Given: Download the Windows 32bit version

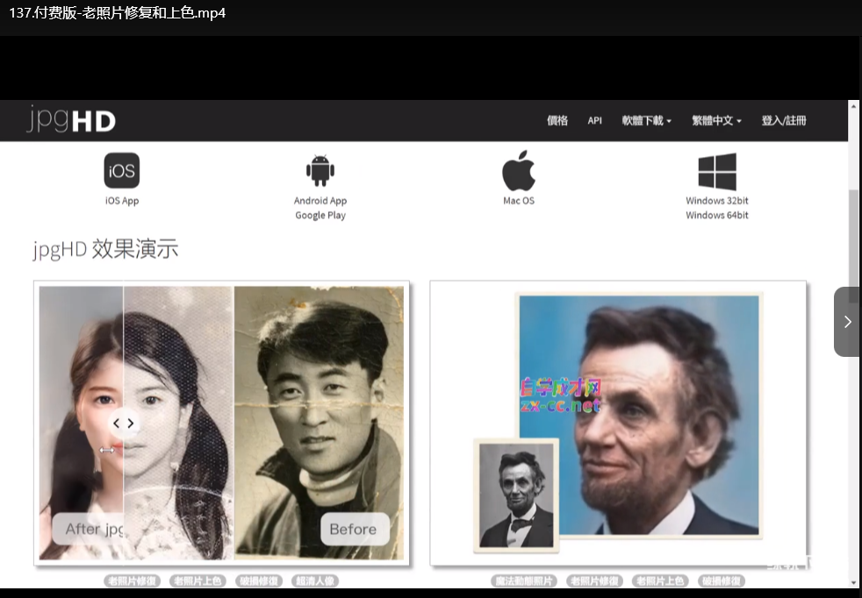Looking at the screenshot, I should [717, 201].
